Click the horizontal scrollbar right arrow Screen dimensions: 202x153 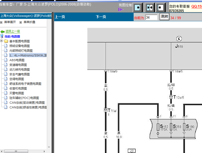[44, 151]
